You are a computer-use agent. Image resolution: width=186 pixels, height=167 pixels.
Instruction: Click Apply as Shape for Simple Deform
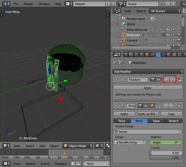coord(148,114)
